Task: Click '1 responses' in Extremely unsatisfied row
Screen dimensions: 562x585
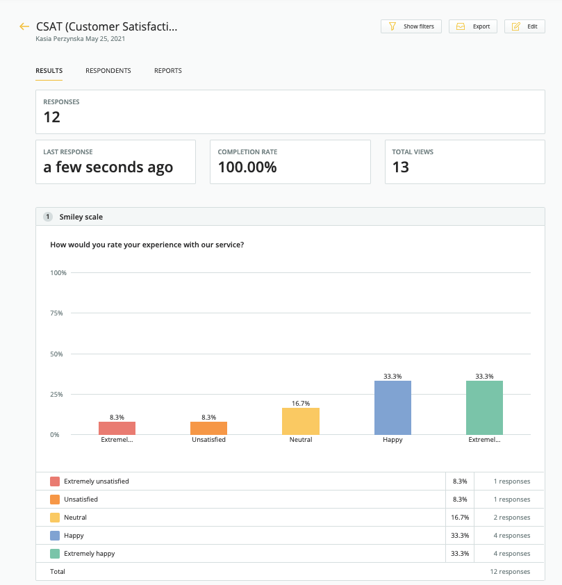Action: pyautogui.click(x=512, y=481)
